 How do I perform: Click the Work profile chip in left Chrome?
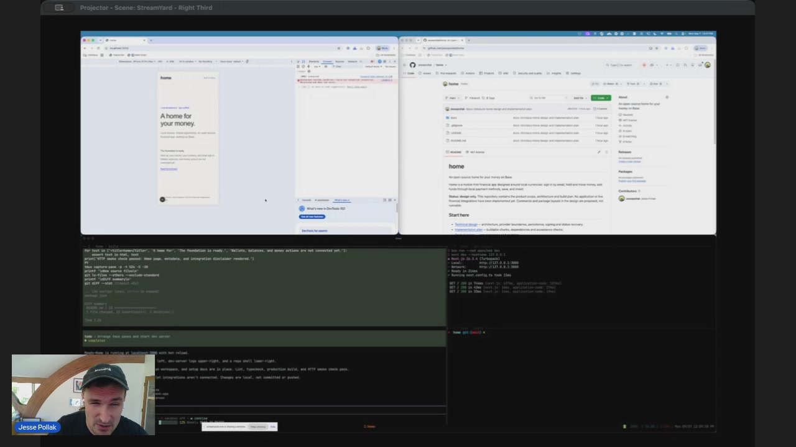[382, 48]
